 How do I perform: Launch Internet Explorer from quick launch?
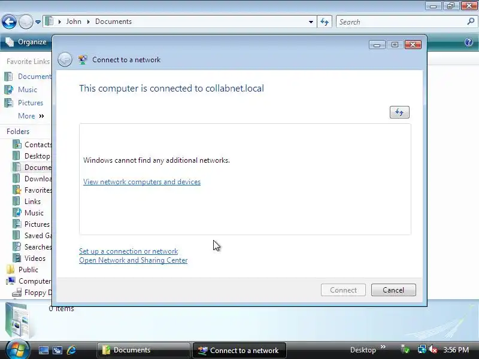click(x=72, y=350)
